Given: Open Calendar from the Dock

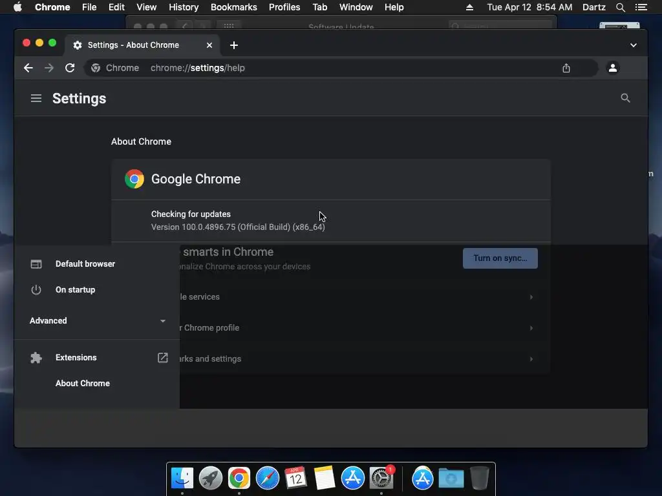Looking at the screenshot, I should 295,479.
